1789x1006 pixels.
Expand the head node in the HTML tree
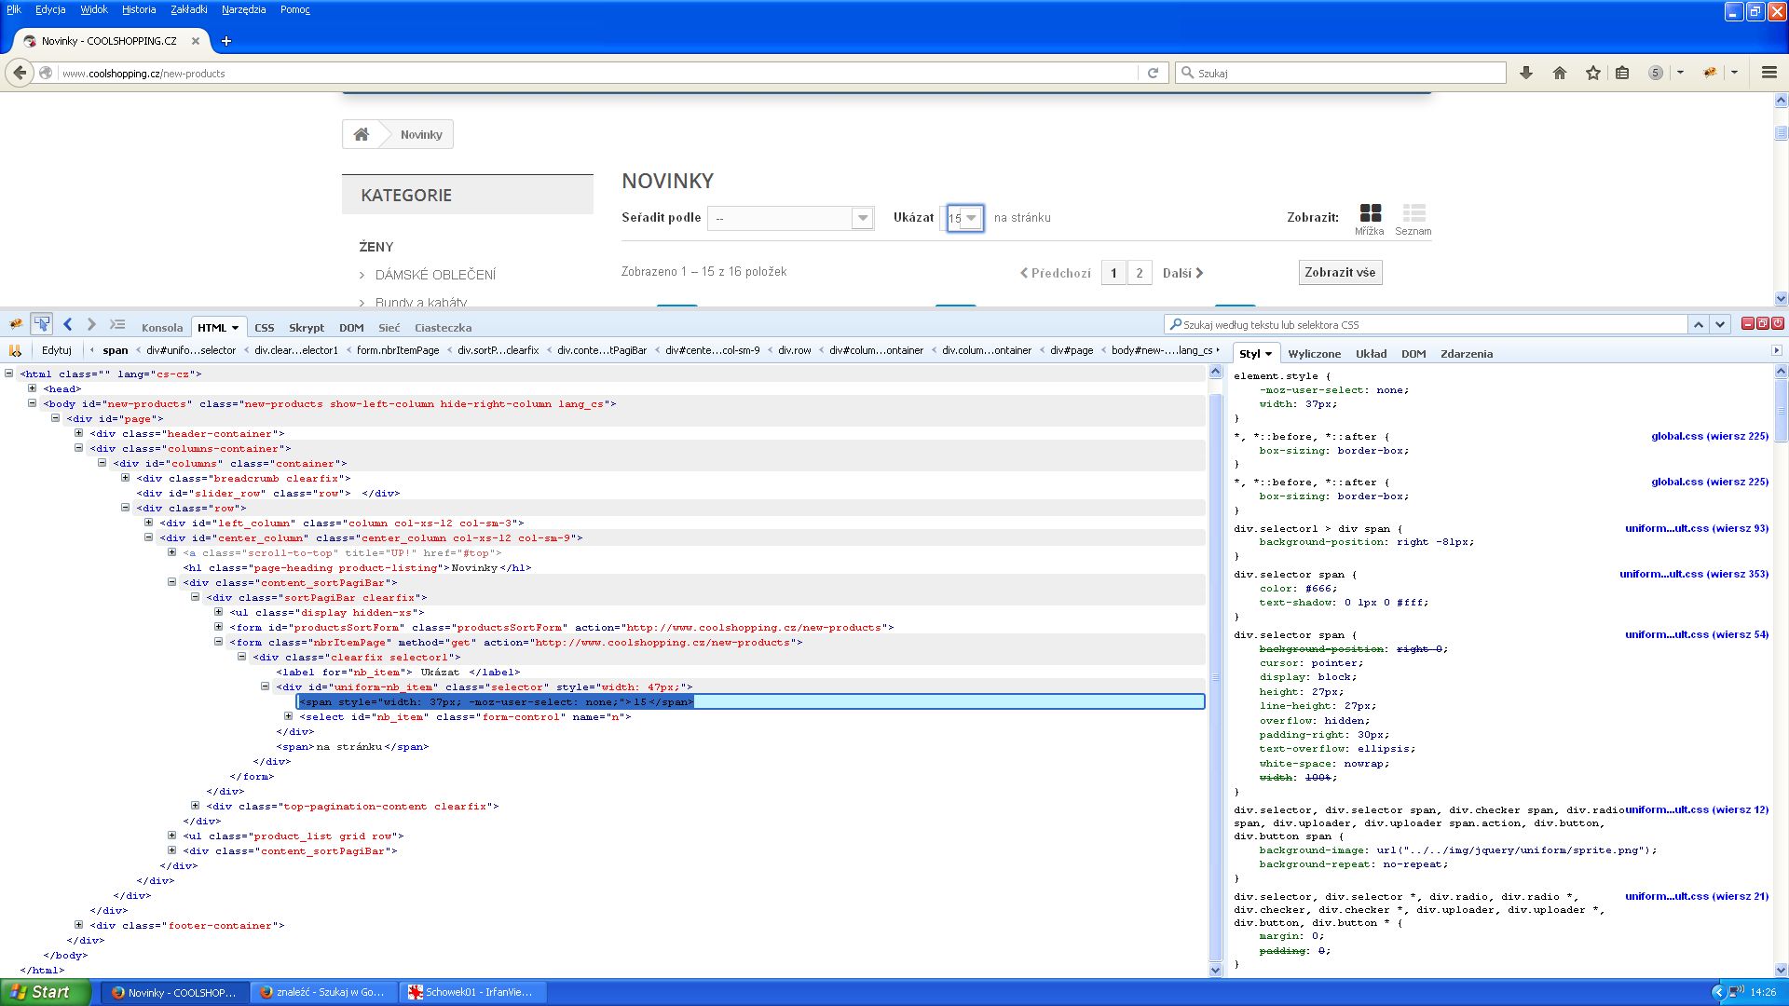pos(32,388)
